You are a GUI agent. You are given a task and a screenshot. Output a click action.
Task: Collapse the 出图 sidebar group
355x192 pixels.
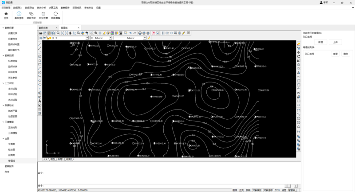(x=4, y=139)
